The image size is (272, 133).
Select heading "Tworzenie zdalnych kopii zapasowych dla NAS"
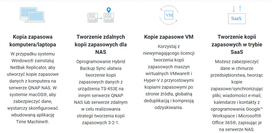click(x=101, y=45)
